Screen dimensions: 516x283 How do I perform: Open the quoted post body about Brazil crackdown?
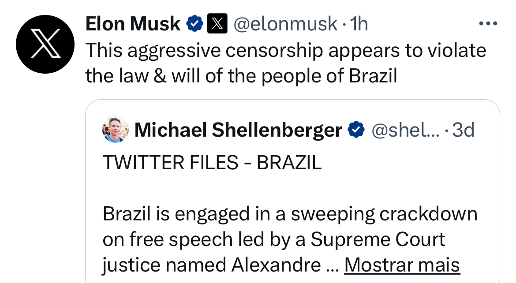pos(290,239)
